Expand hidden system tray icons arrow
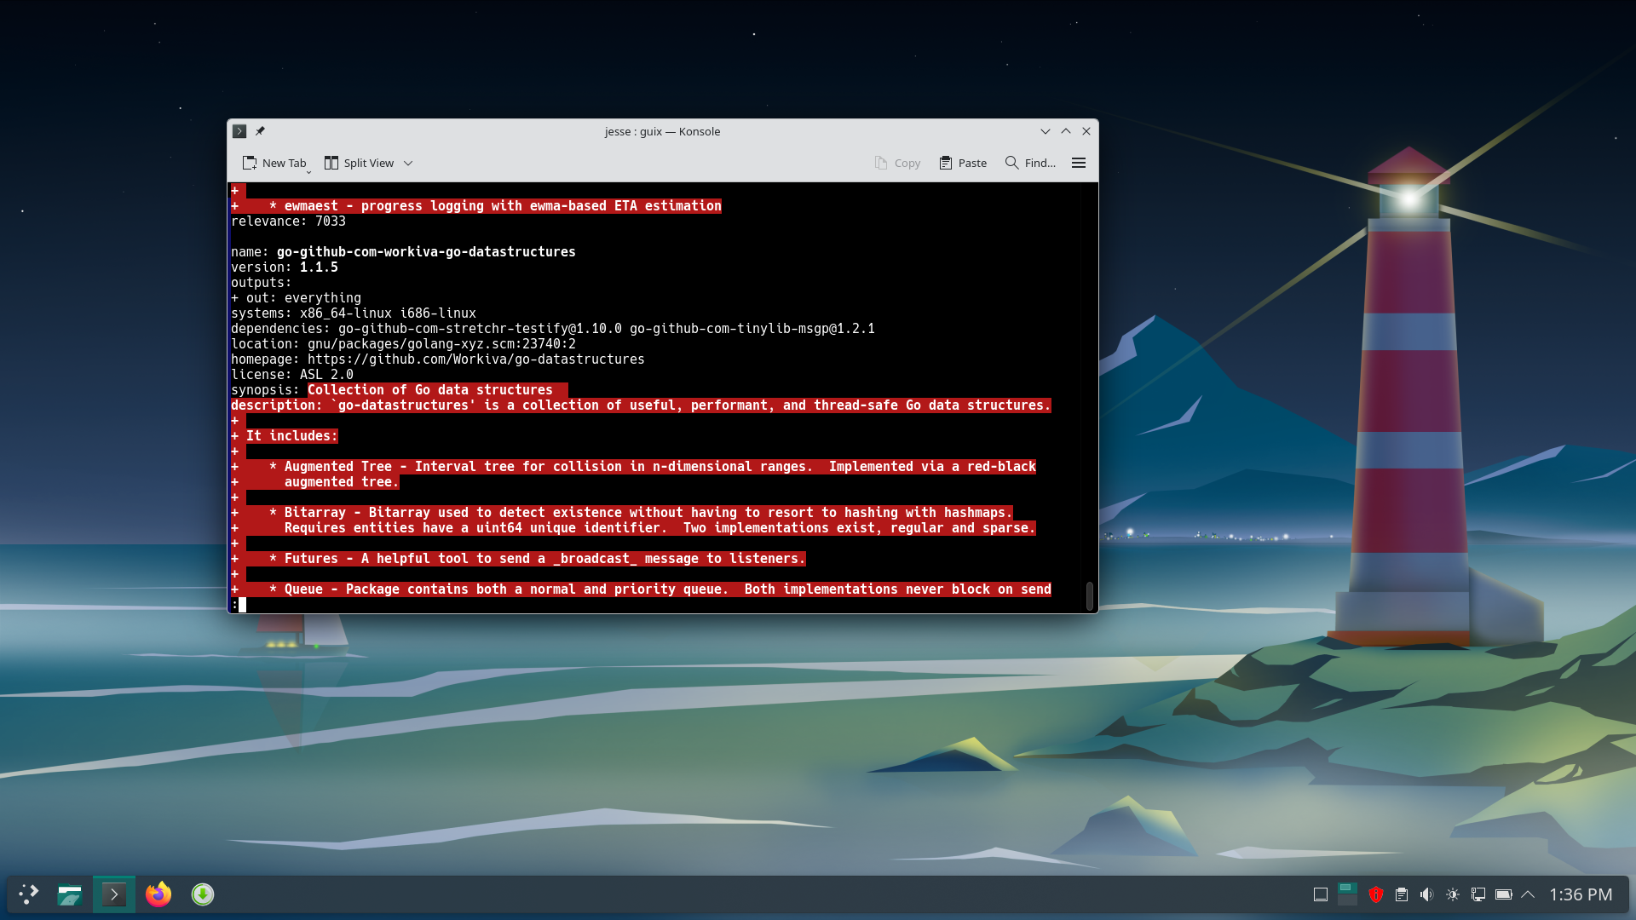 point(1528,894)
